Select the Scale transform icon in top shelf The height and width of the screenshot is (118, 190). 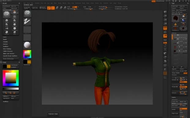(61, 8)
